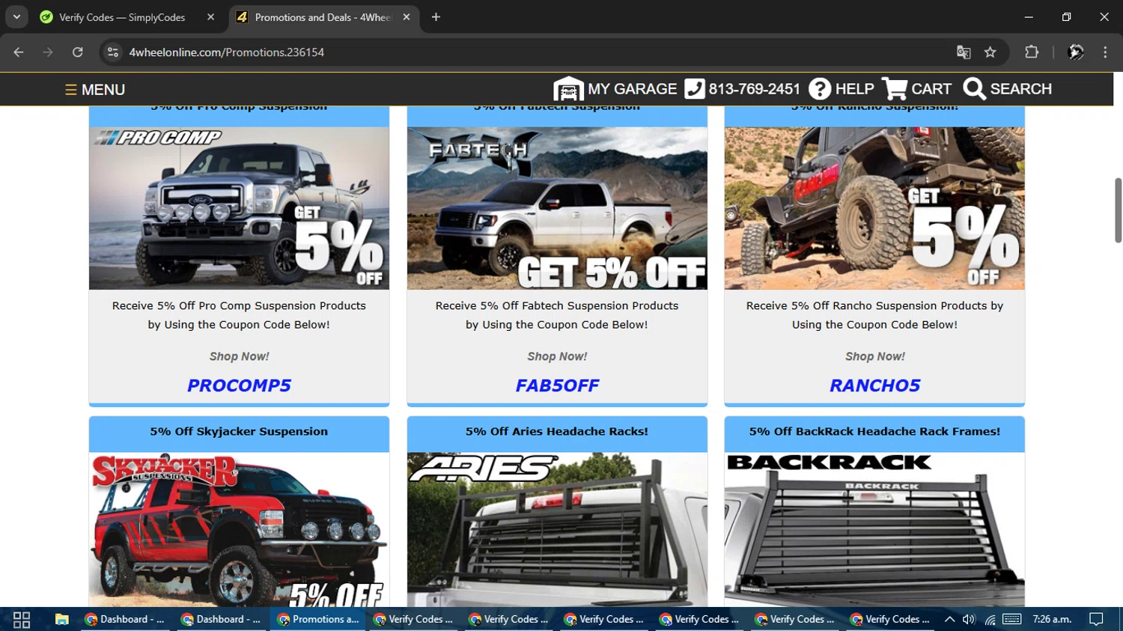Click Shop Now under Rancho

tap(874, 356)
